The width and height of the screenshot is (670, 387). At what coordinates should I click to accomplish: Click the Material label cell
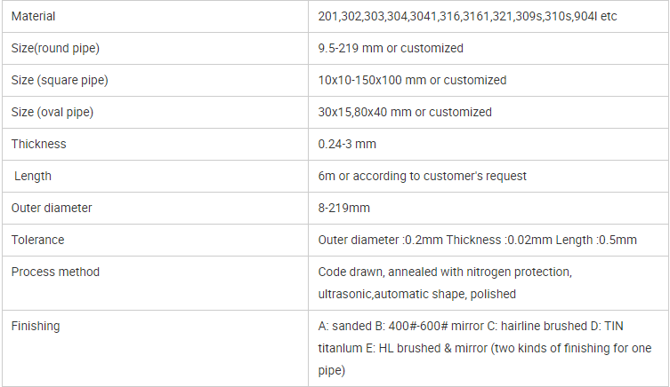point(155,16)
